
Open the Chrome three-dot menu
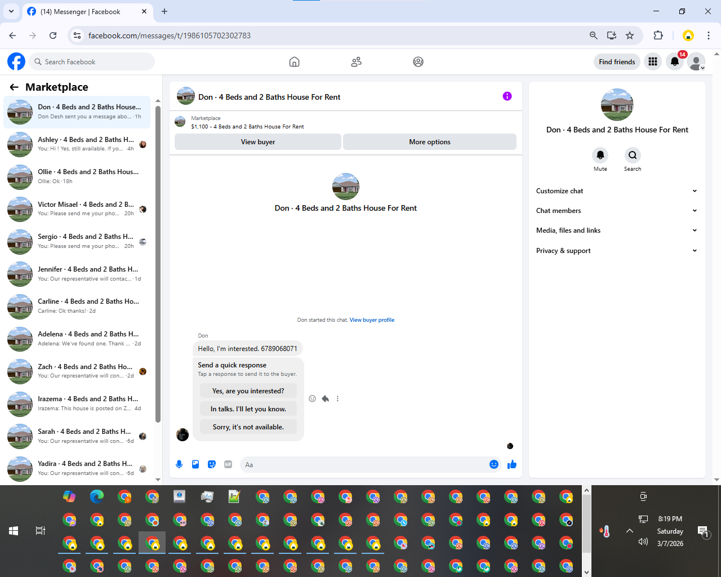coord(709,35)
